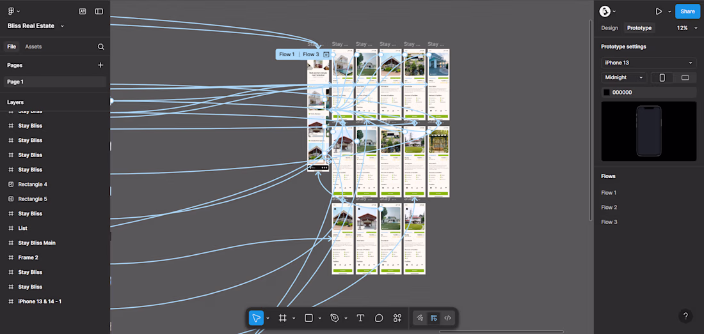
Task: Expand the shape tools options arrow
Action: tap(320, 318)
